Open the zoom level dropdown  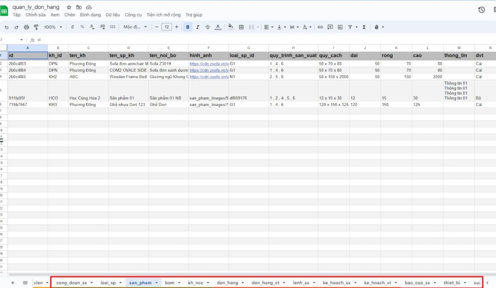click(52, 27)
